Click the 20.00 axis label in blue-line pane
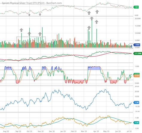142x133 pixels. 137,91
